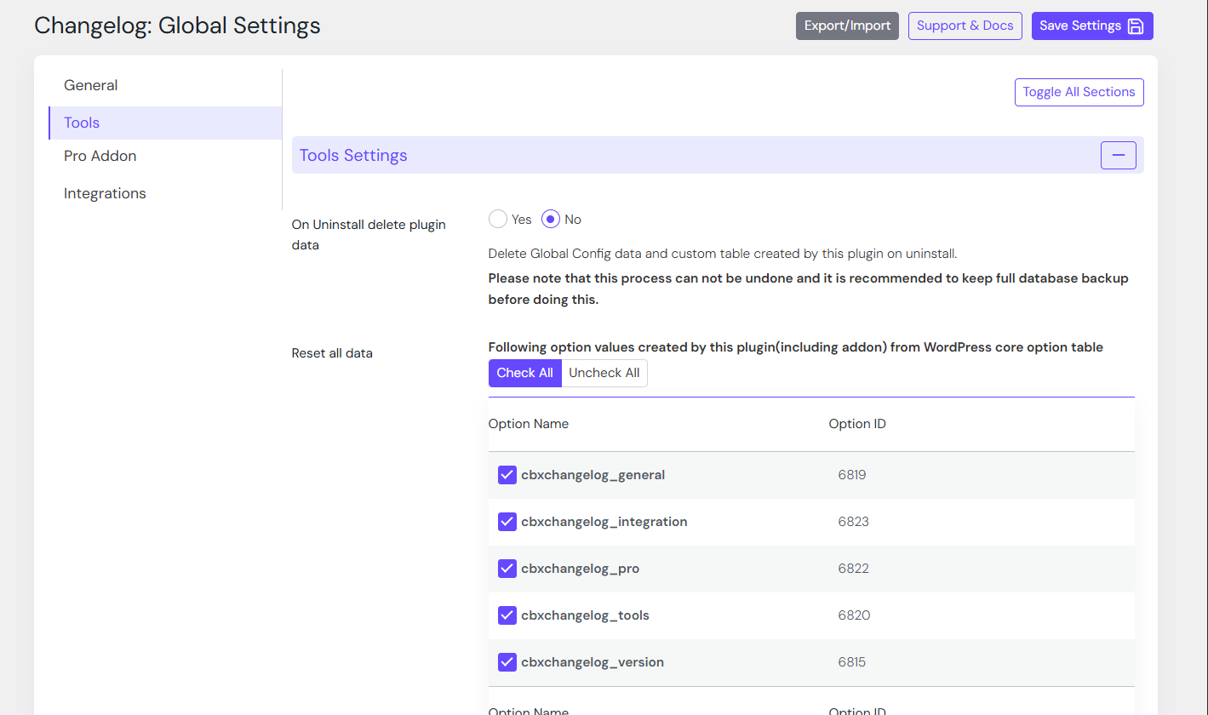Screen dimensions: 1208x715
Task: Click the option ID value 6819
Action: pyautogui.click(x=852, y=475)
